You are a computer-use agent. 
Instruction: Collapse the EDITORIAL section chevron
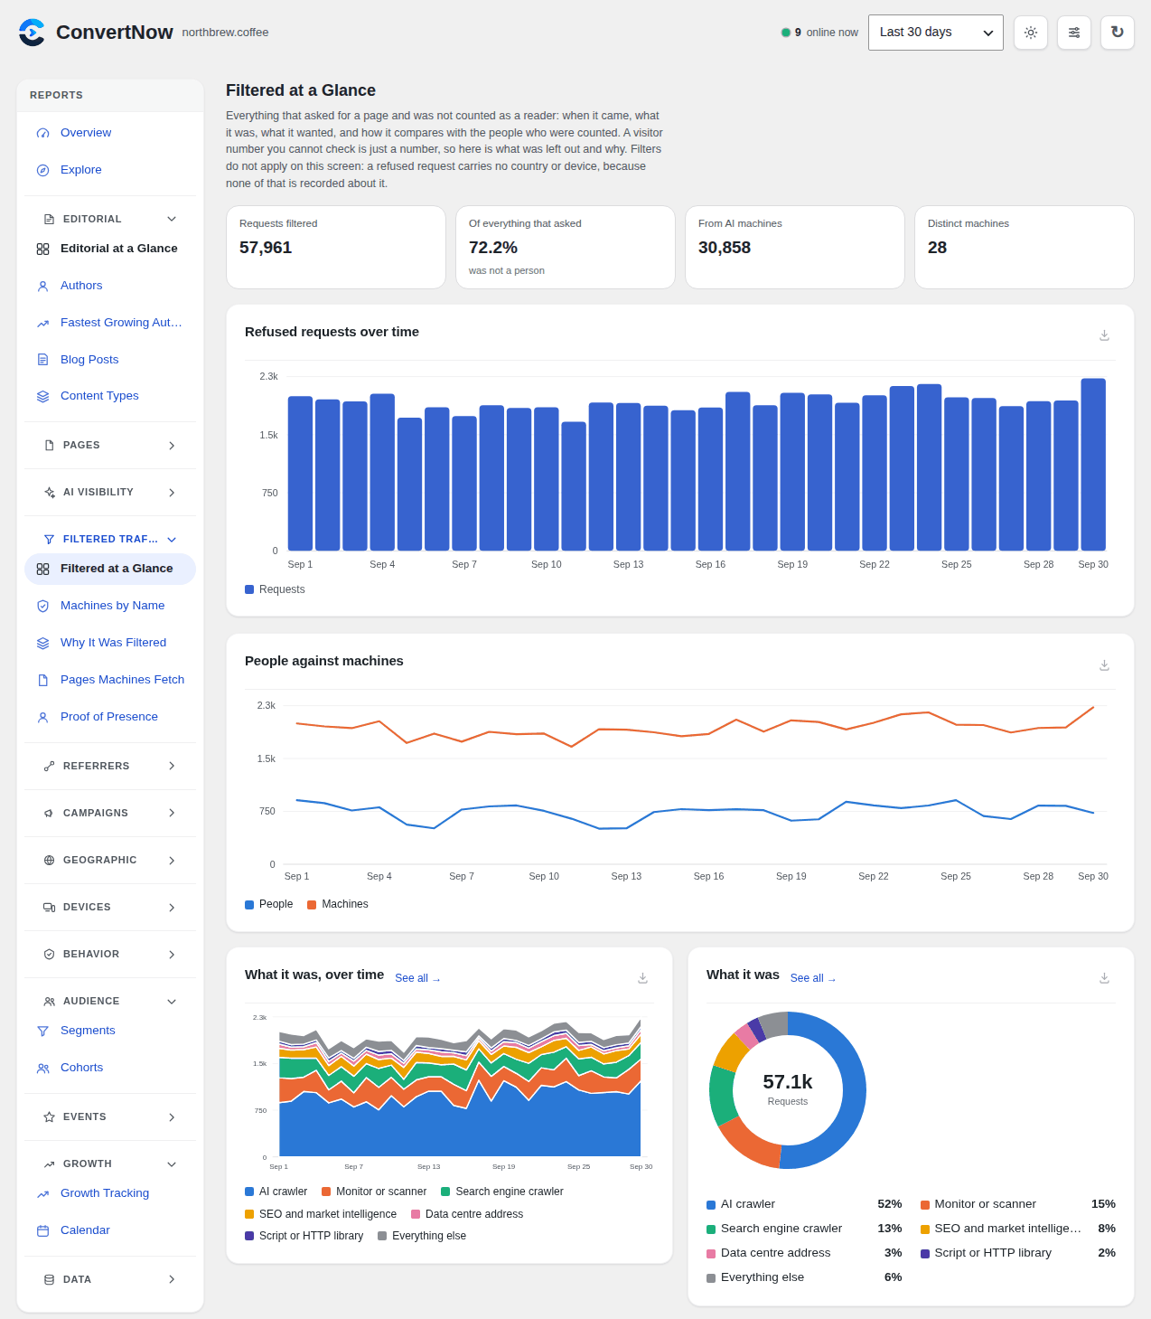coord(172,219)
